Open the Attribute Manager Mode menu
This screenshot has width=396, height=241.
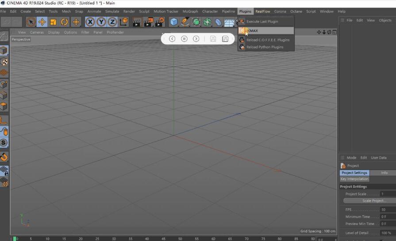(351, 158)
